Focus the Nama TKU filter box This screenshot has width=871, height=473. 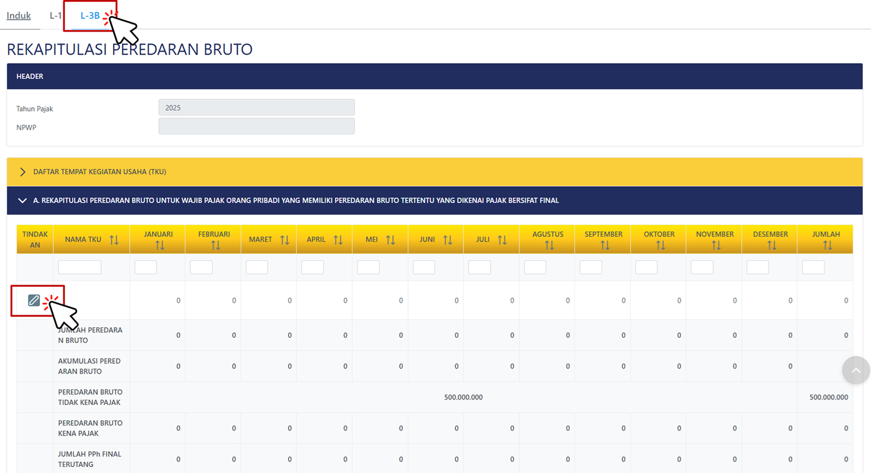[79, 268]
